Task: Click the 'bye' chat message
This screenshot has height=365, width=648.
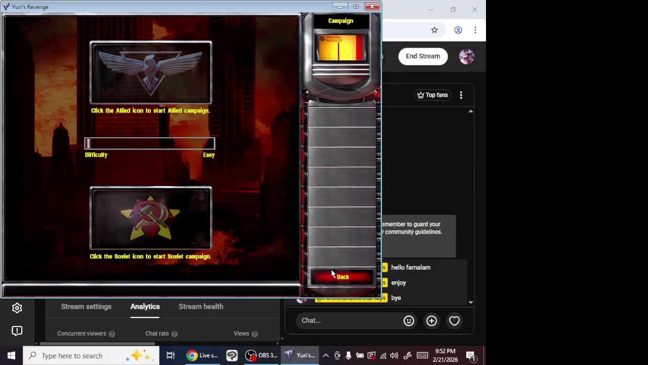Action: (x=396, y=298)
